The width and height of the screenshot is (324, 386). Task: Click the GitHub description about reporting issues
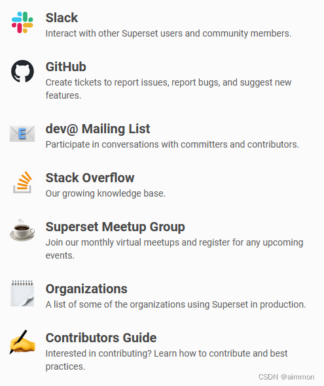[168, 89]
